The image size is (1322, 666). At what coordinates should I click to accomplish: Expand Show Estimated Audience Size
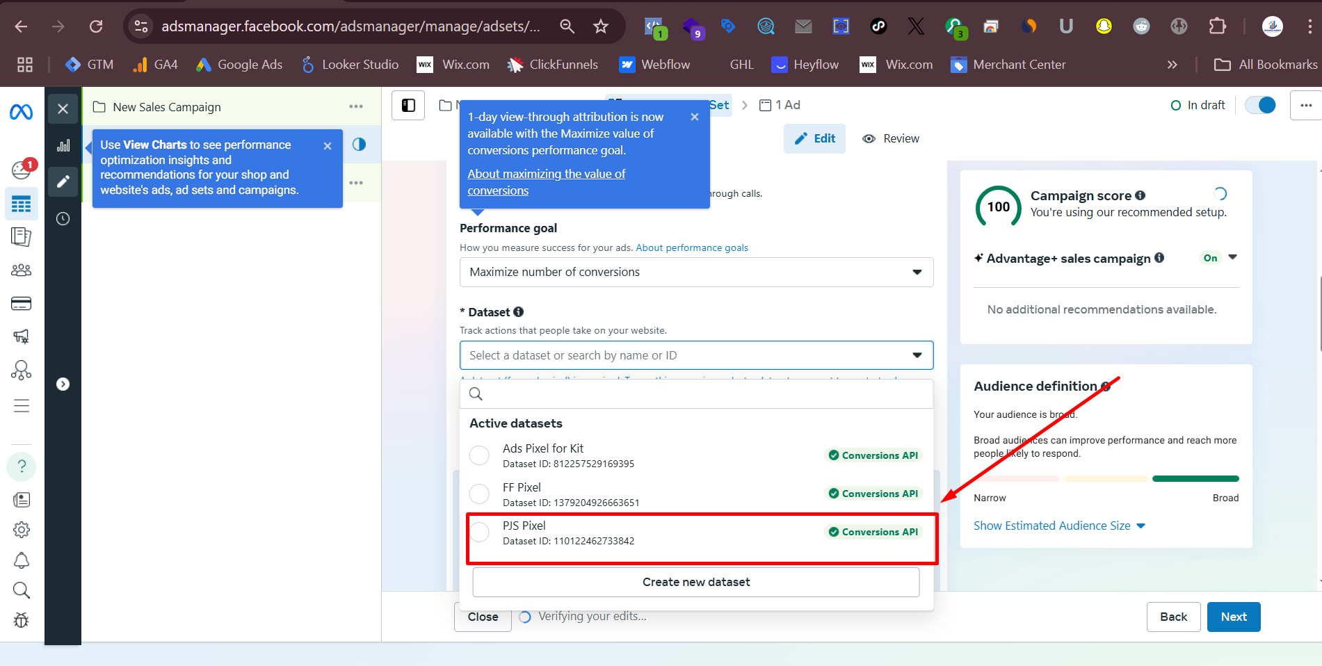1058,526
